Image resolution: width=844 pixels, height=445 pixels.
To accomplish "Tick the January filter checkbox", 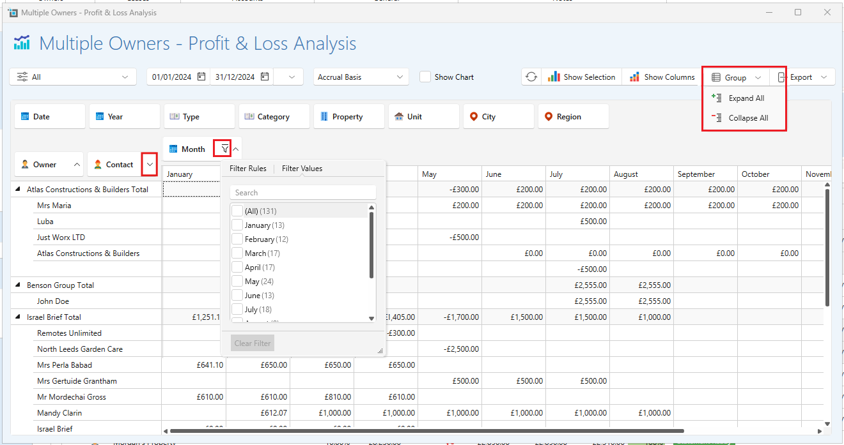I will [237, 225].
